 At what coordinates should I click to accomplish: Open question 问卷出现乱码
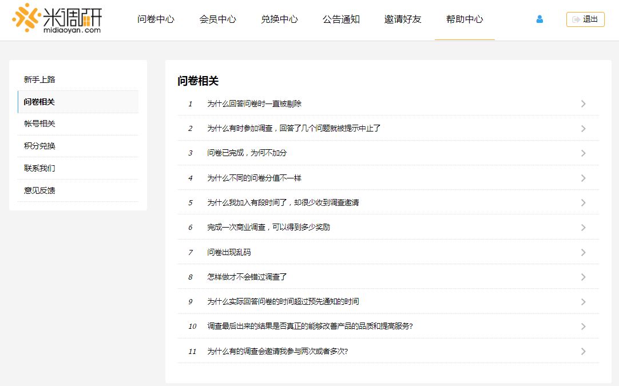coord(229,252)
